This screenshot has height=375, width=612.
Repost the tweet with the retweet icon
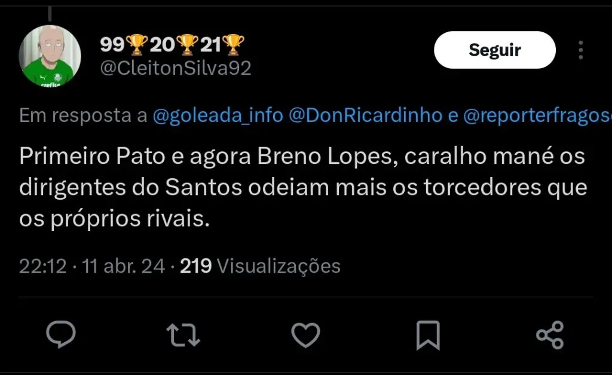coord(183,334)
